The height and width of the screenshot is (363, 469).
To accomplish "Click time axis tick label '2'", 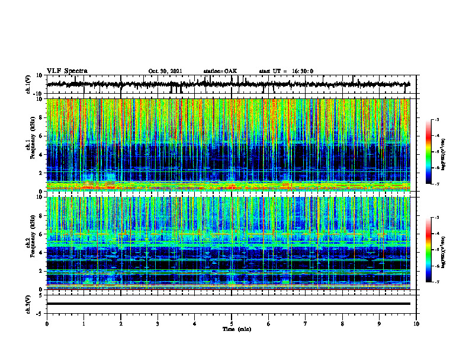I will click(121, 324).
